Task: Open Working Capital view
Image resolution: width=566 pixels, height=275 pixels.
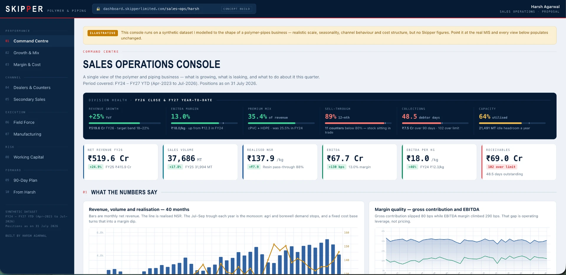Action: (x=37, y=157)
